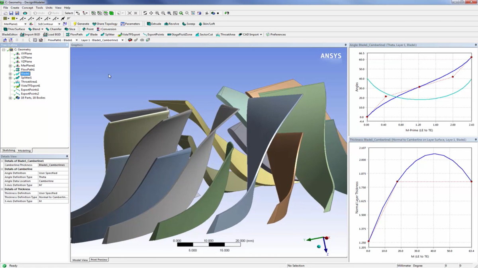Click the image capture camera icon

tap(25, 13)
